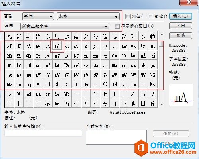Select the ns symbol cell
Image resolution: width=199 pixels, height=159 pixels.
[x=10, y=75]
